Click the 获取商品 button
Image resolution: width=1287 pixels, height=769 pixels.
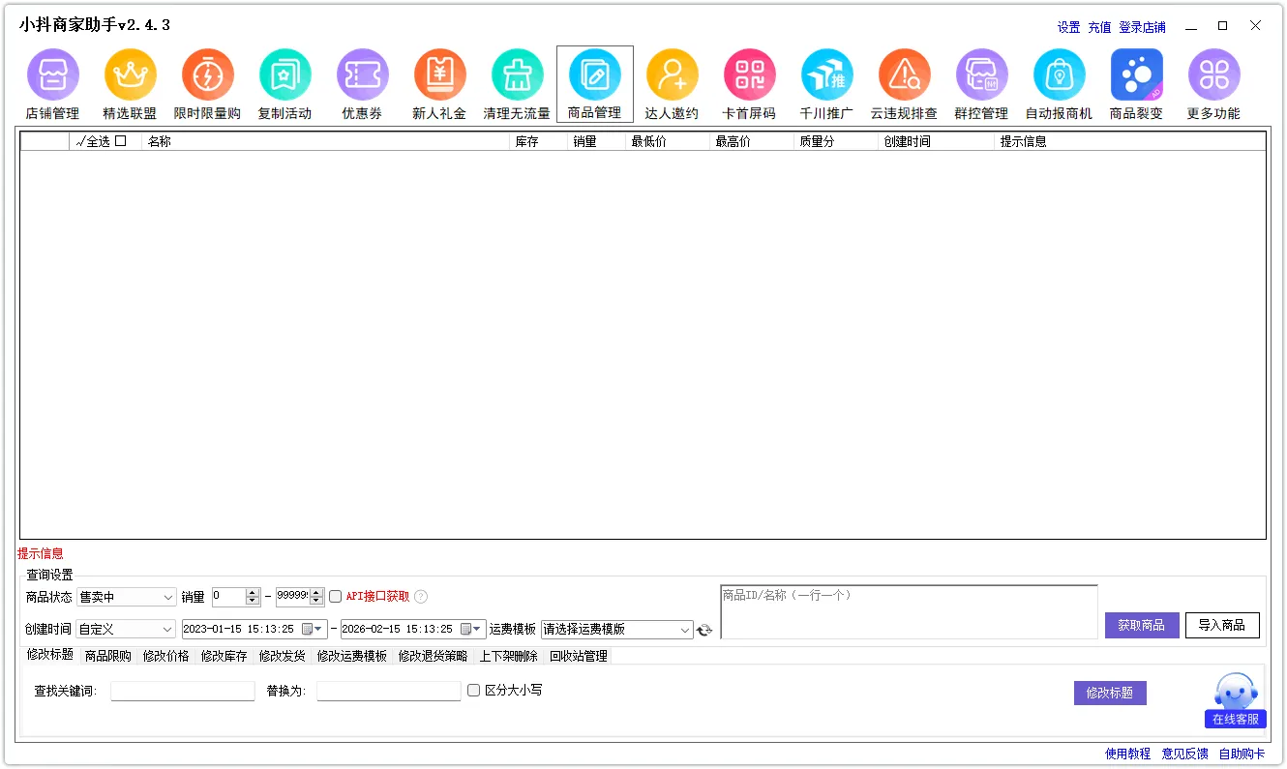coord(1142,625)
